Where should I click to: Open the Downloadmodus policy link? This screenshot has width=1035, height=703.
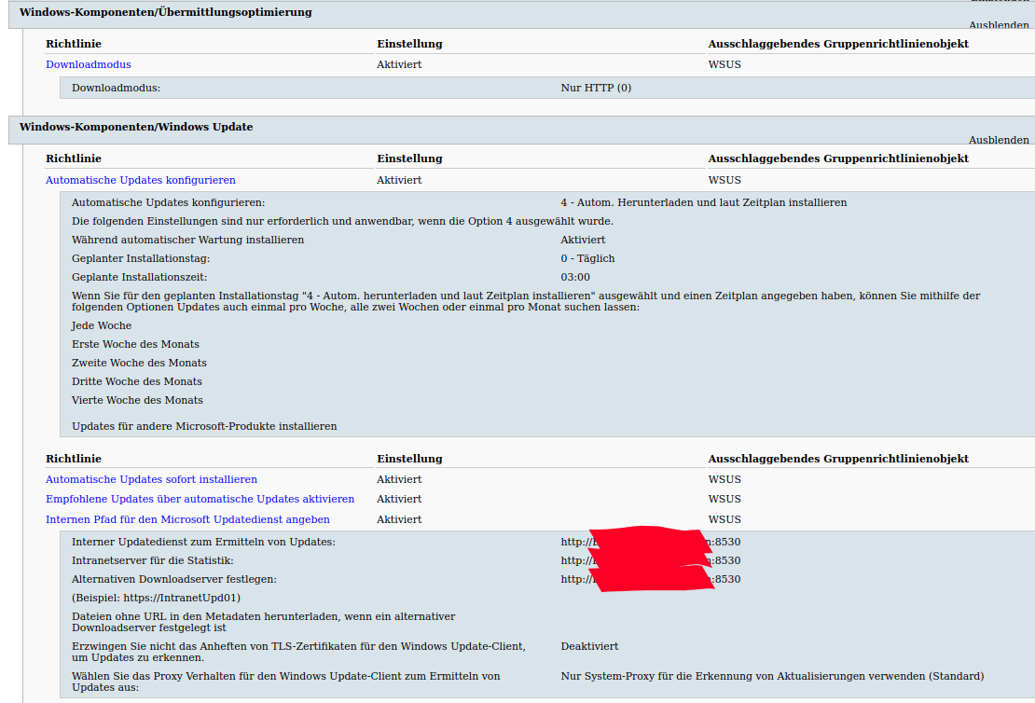coord(89,64)
